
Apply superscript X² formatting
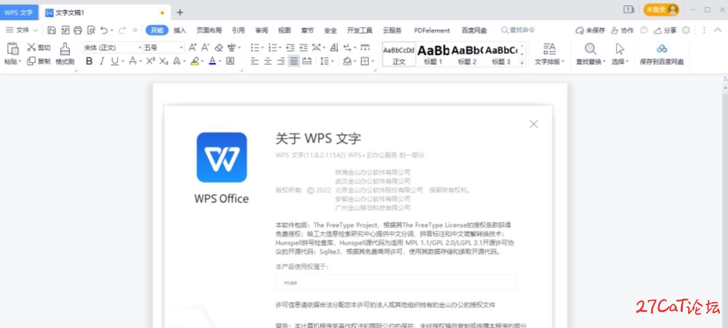[x=150, y=61]
